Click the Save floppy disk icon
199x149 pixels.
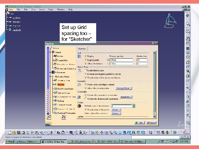(x=19, y=132)
